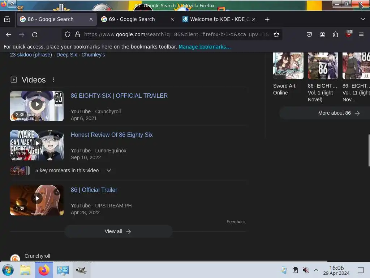
Task: Expand hidden system tray icons
Action: click(316, 270)
